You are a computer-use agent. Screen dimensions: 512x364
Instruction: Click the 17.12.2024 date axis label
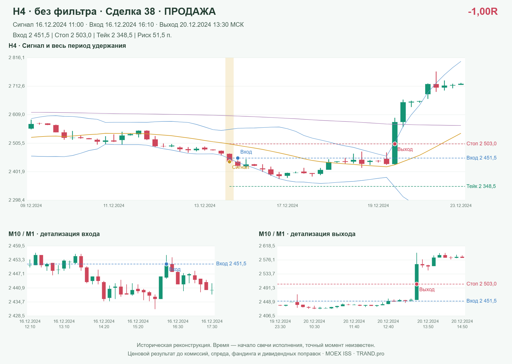pyautogui.click(x=287, y=206)
